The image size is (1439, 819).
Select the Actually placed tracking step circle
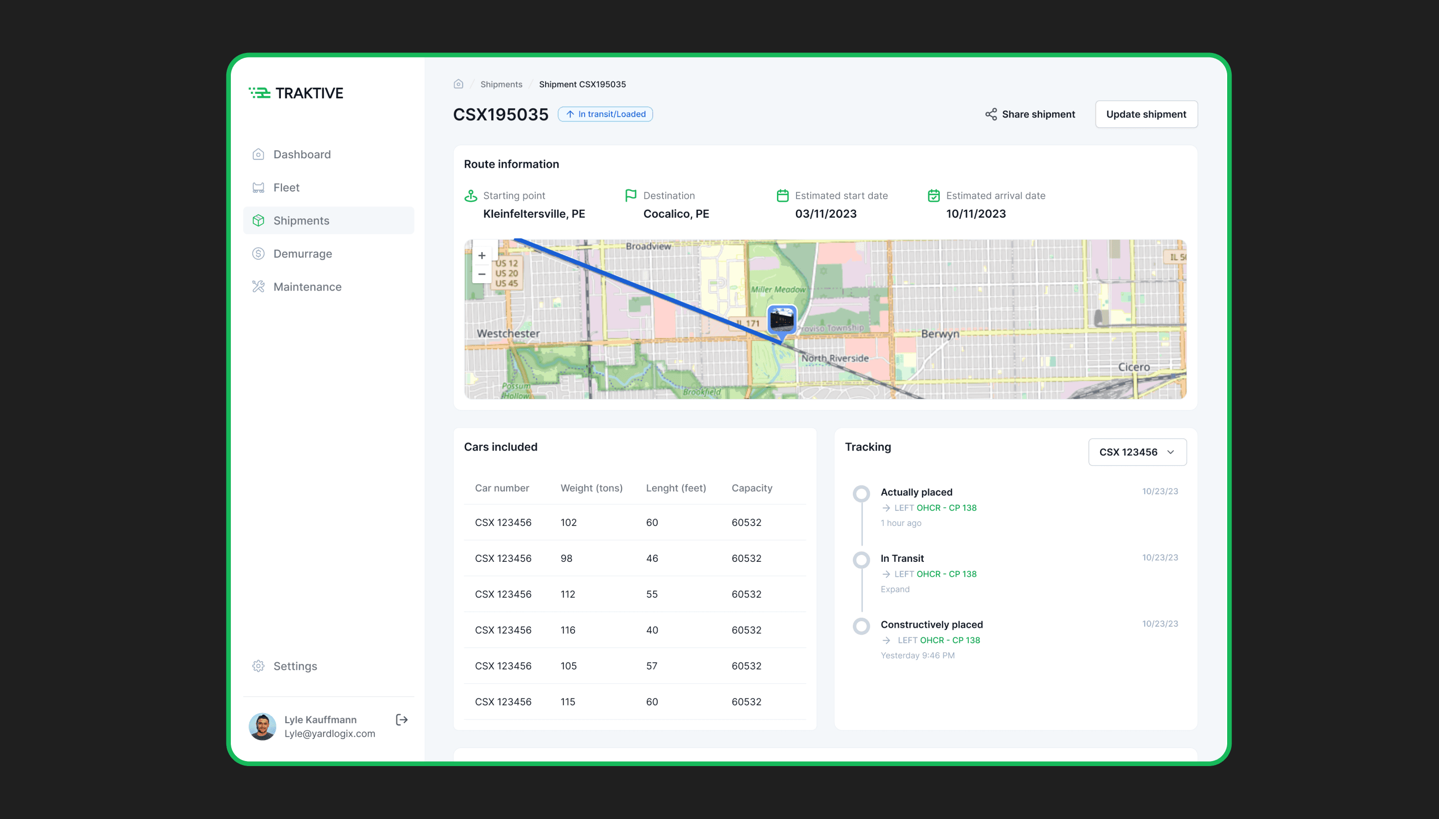click(861, 493)
